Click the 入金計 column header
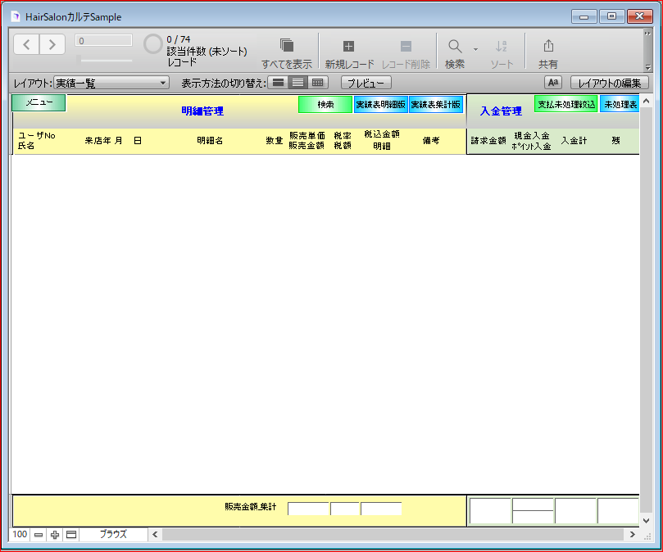The image size is (663, 552). [x=574, y=141]
